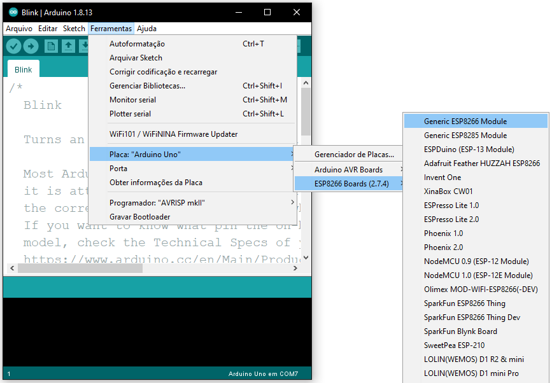The width and height of the screenshot is (552, 383).
Task: Click the editor horizontal scrollbar thumb
Action: (80, 268)
